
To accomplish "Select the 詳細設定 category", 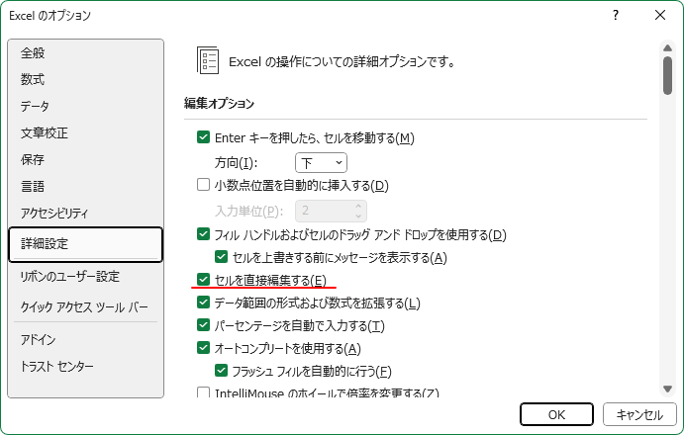I will click(85, 244).
